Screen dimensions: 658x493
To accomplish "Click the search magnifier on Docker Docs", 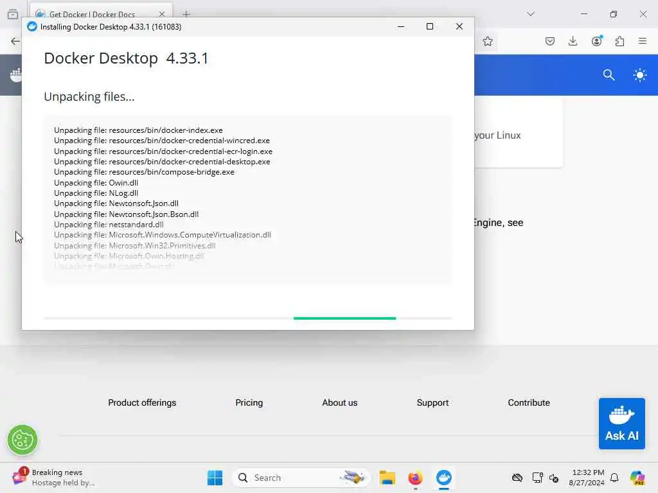I will click(609, 75).
